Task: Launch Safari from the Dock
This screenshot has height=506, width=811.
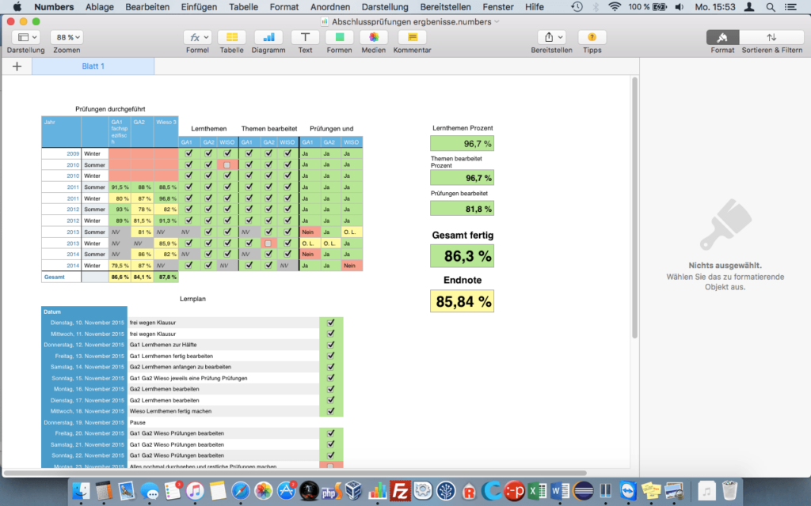Action: [241, 490]
